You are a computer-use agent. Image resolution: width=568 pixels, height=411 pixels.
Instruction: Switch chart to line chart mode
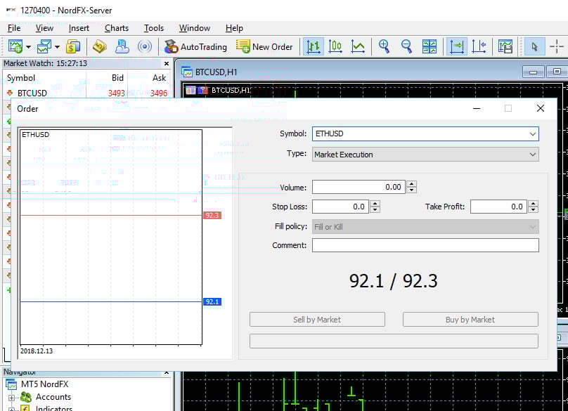358,46
